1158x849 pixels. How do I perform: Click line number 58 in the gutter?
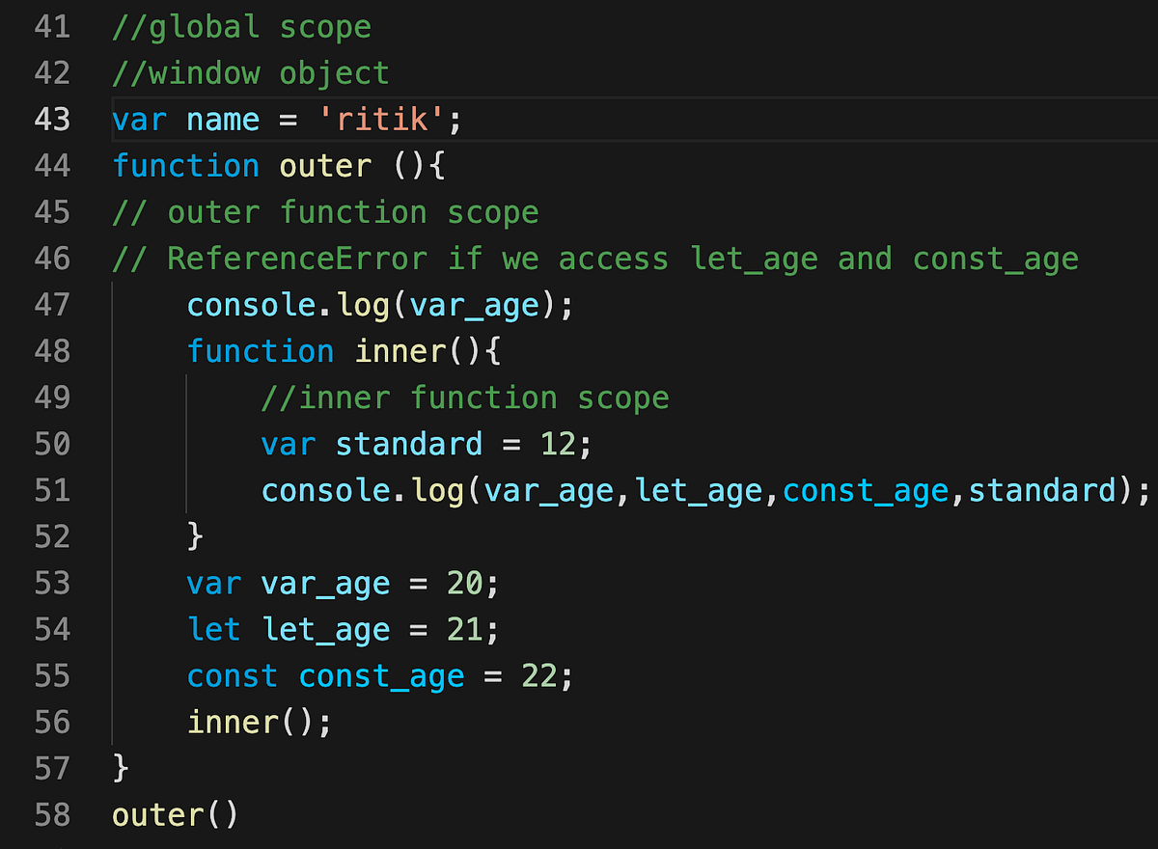[x=50, y=814]
